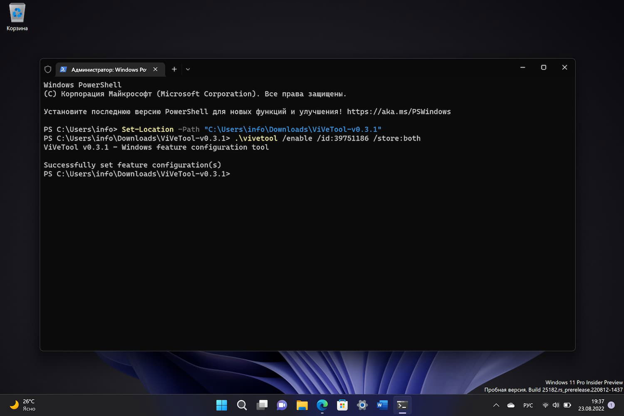Image resolution: width=624 pixels, height=416 pixels.
Task: Open Microsoft Store from the taskbar
Action: 342,405
